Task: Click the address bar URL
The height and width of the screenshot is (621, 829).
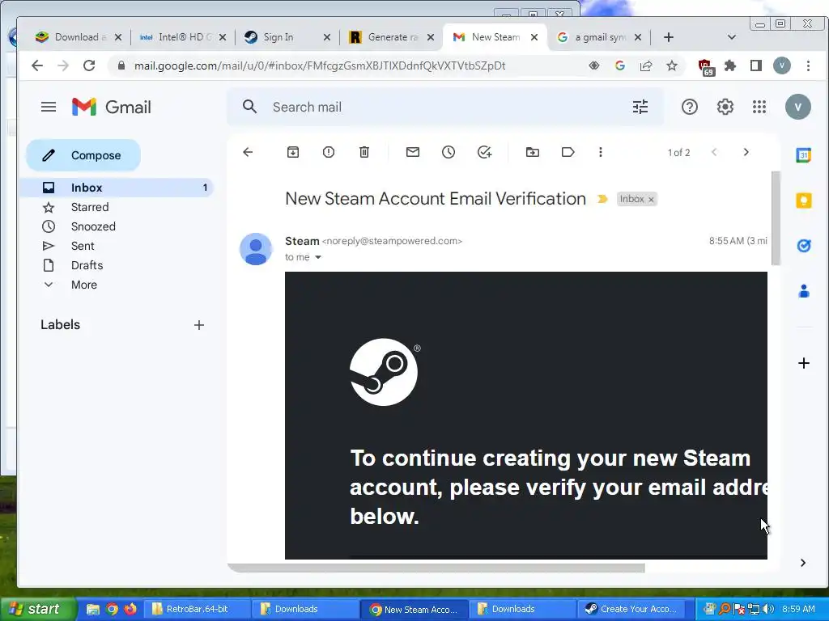Action: [x=320, y=66]
